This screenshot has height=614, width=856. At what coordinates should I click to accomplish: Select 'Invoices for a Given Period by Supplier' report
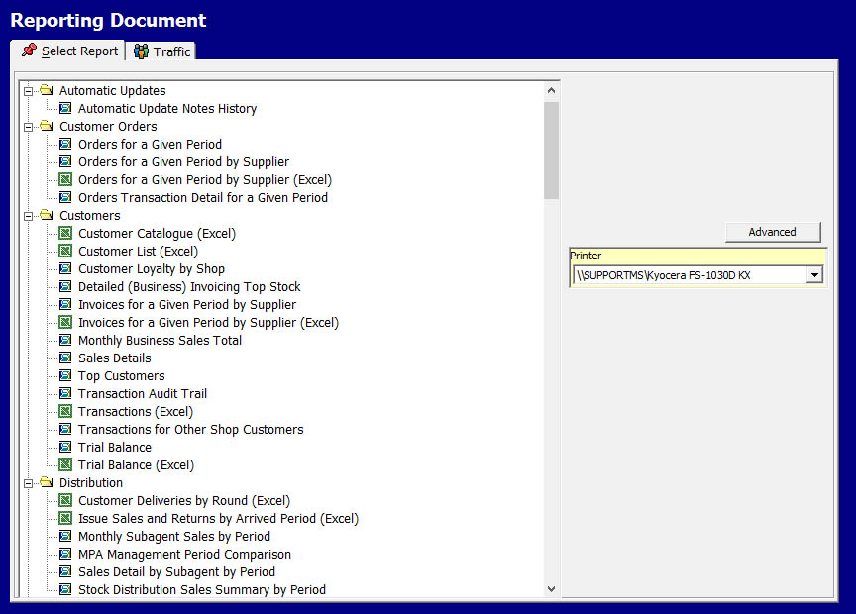pos(187,305)
